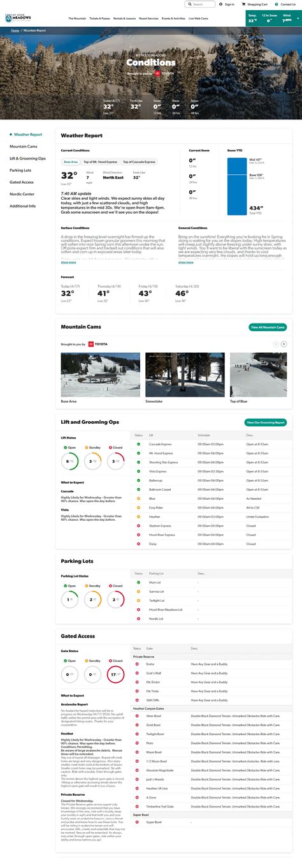Jump to Mountain Cams sidebar section

pos(23,147)
